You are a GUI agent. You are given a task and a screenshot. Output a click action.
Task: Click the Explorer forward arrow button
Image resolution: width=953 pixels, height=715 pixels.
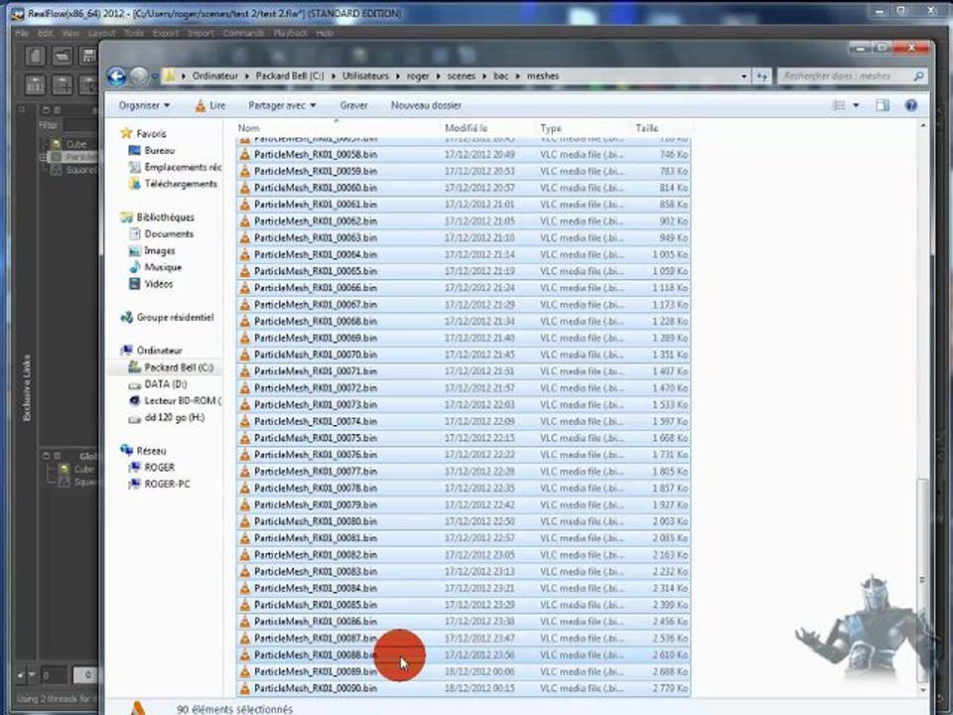[x=139, y=76]
